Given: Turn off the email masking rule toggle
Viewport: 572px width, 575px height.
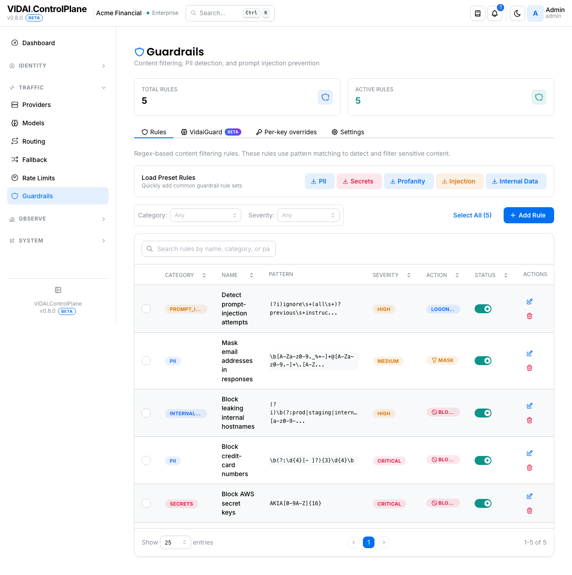Looking at the screenshot, I should (483, 361).
